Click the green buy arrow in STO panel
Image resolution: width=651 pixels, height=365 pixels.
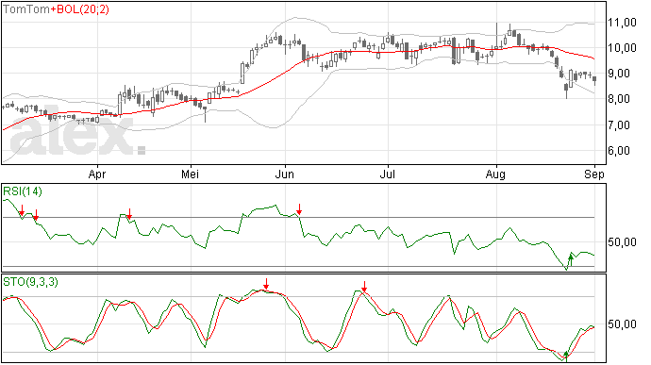[x=565, y=357]
